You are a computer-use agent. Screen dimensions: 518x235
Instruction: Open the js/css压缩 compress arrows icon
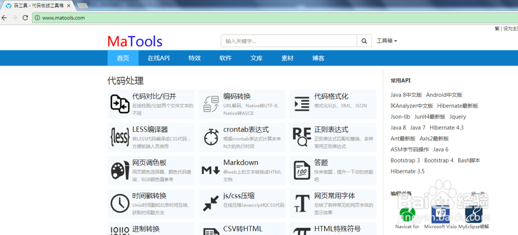211,203
